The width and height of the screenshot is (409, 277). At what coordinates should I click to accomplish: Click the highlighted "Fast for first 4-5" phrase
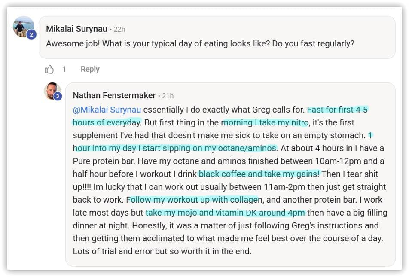pos(338,110)
